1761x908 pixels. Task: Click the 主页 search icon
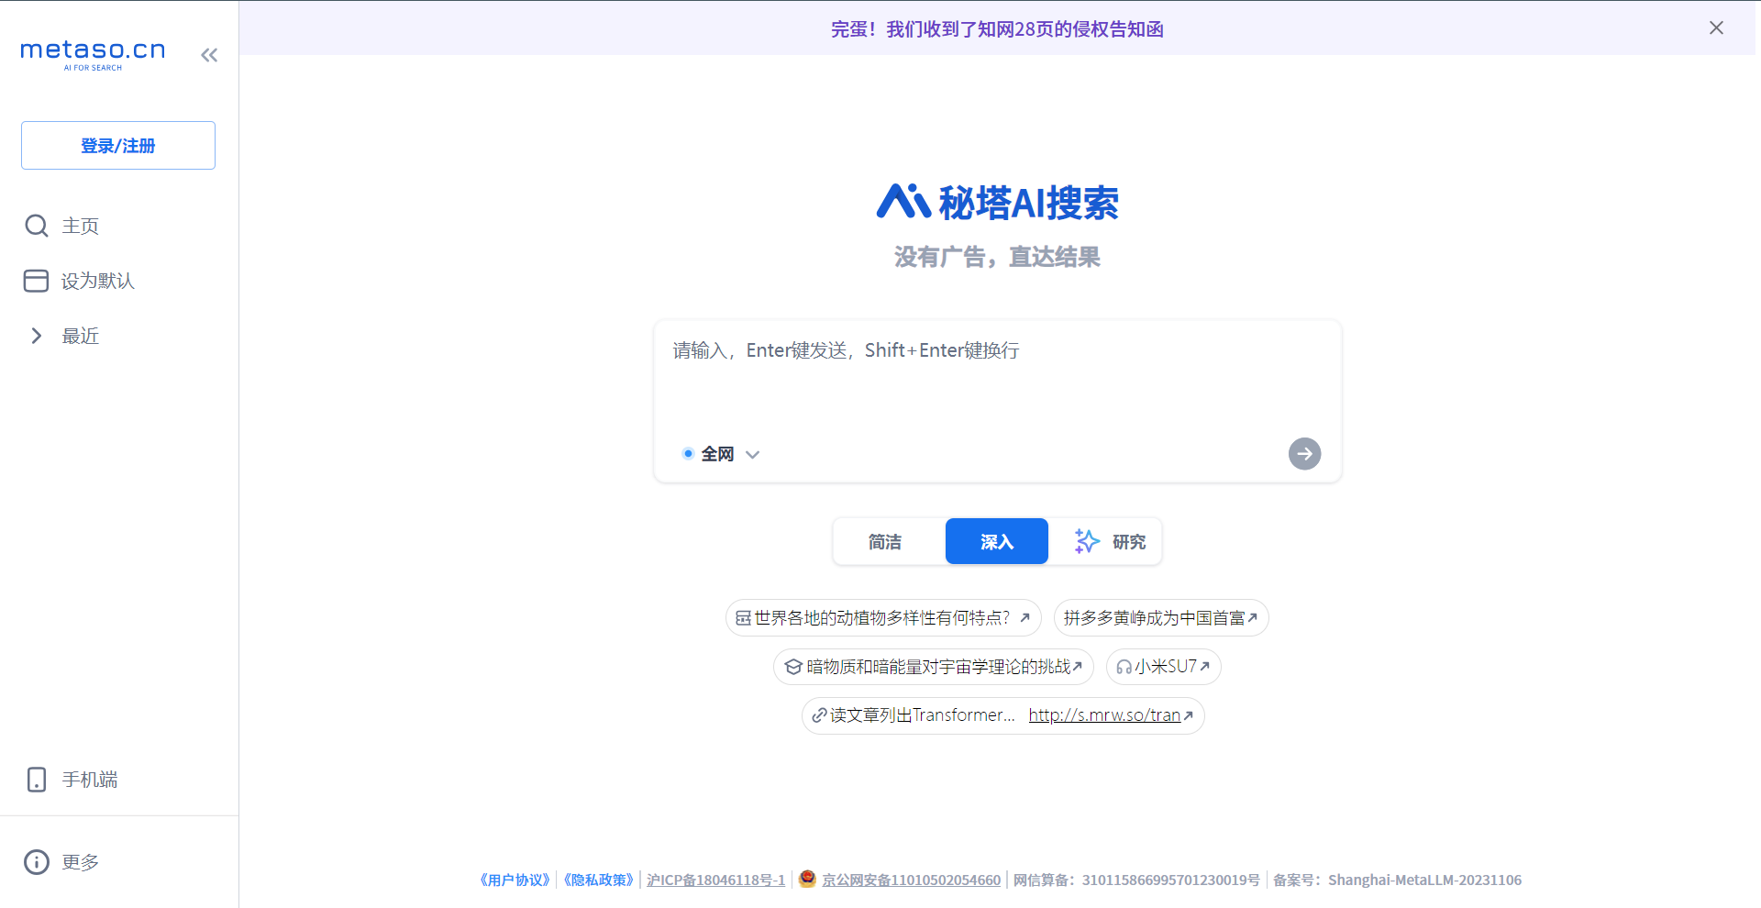pyautogui.click(x=36, y=226)
